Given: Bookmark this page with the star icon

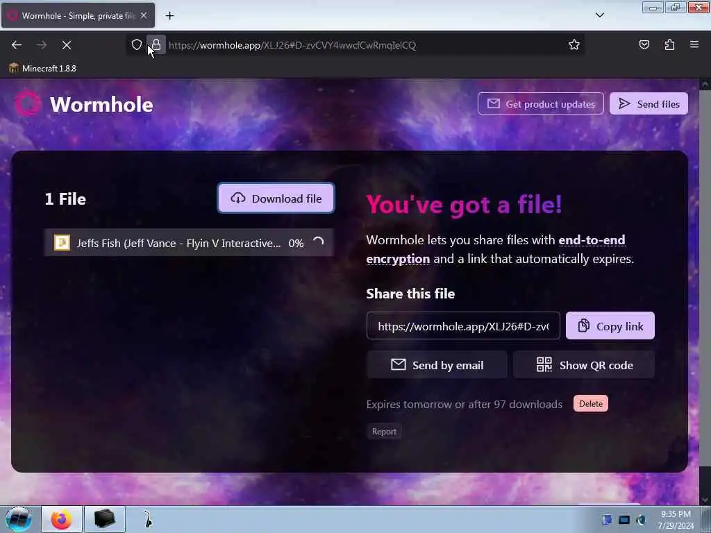Looking at the screenshot, I should 574,44.
